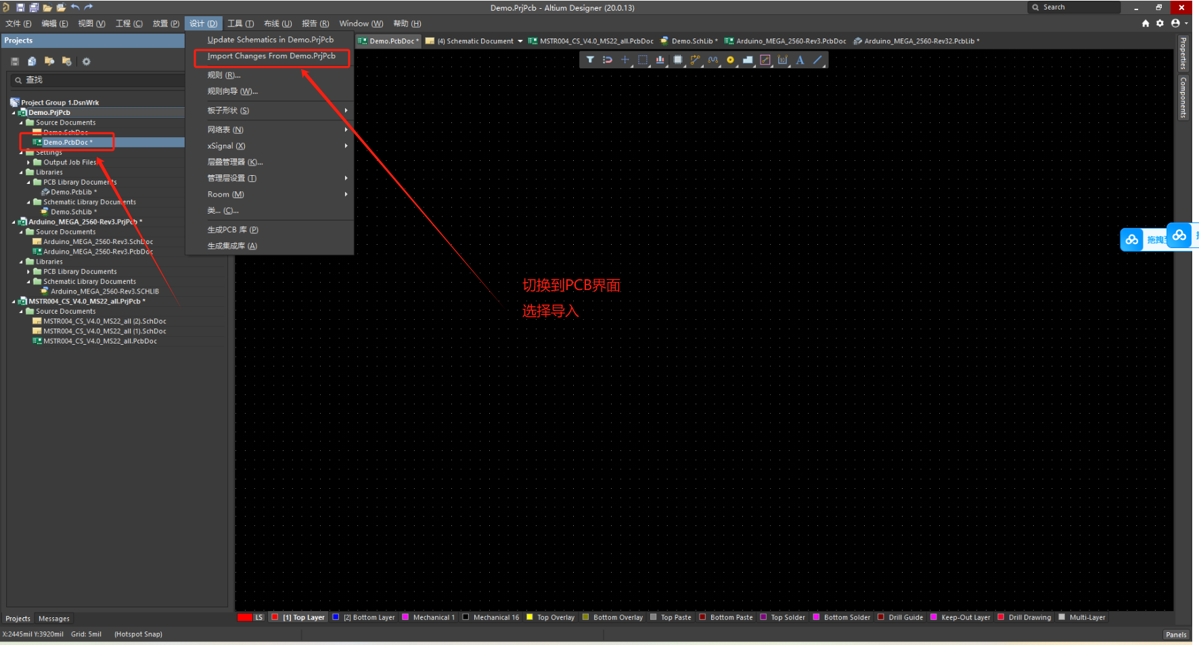Click the Search box in title bar
Viewport: 1199px width, 645px height.
pyautogui.click(x=1074, y=7)
